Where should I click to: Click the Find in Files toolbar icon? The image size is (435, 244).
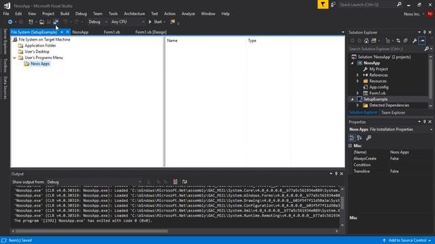(173, 22)
